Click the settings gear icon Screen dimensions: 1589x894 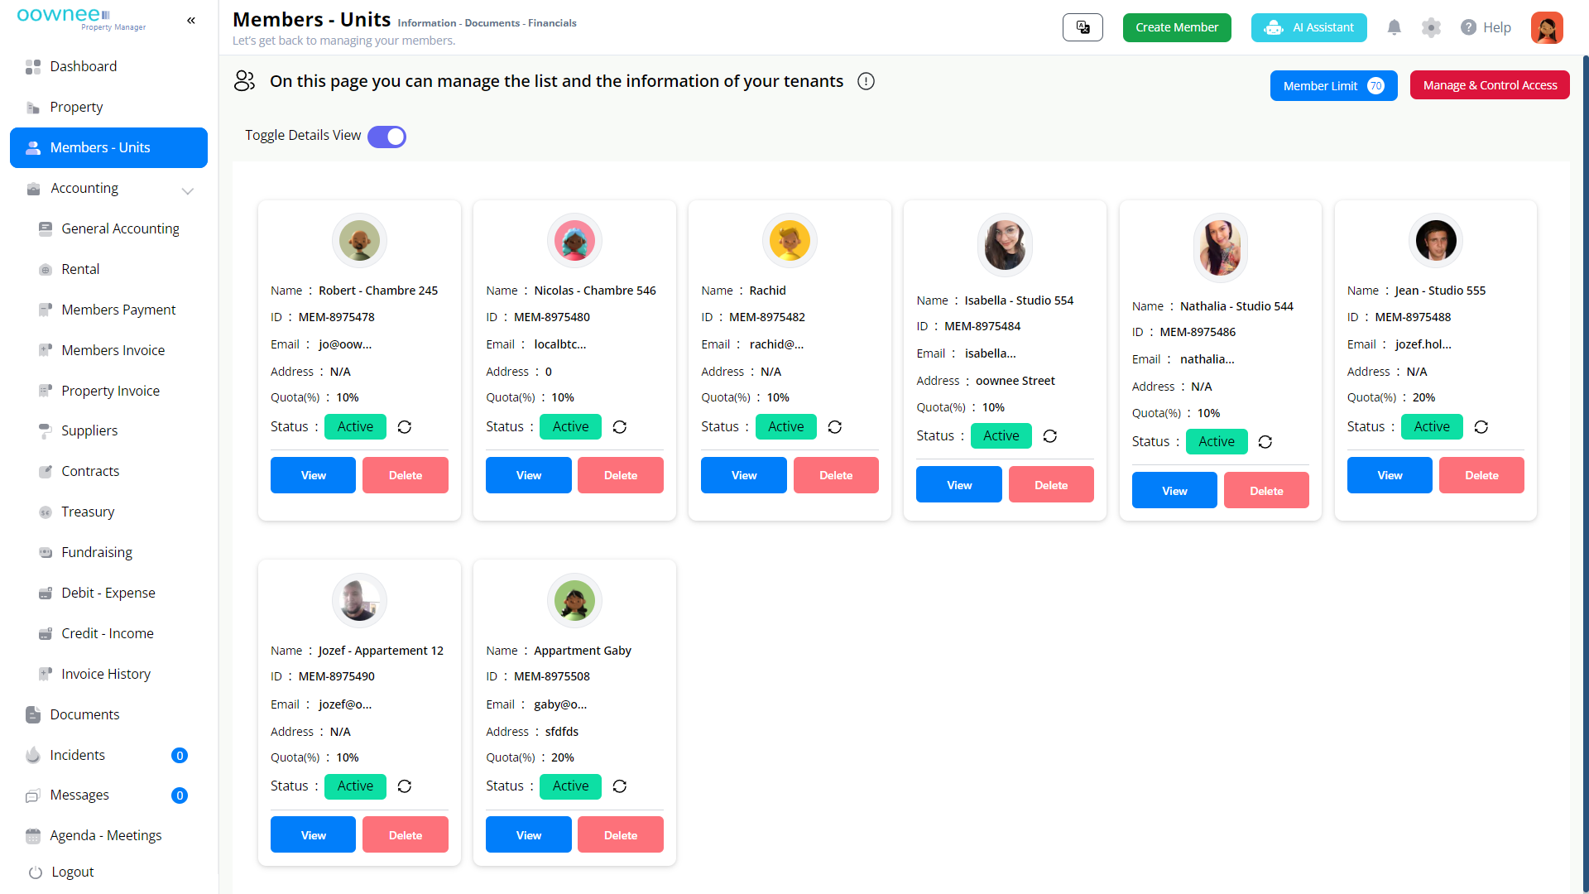pyautogui.click(x=1432, y=26)
